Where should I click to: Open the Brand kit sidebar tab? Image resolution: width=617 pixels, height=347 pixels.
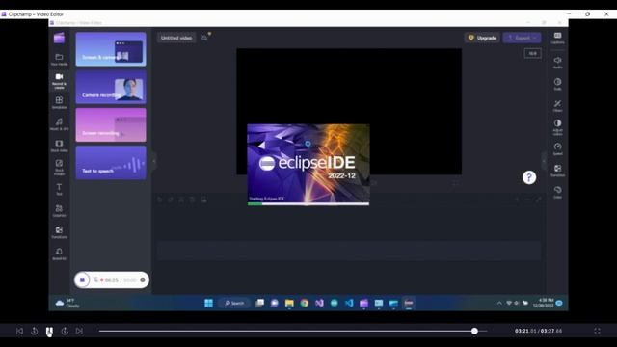[x=59, y=254]
